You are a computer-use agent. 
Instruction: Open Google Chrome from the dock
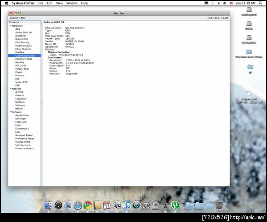coord(88,205)
